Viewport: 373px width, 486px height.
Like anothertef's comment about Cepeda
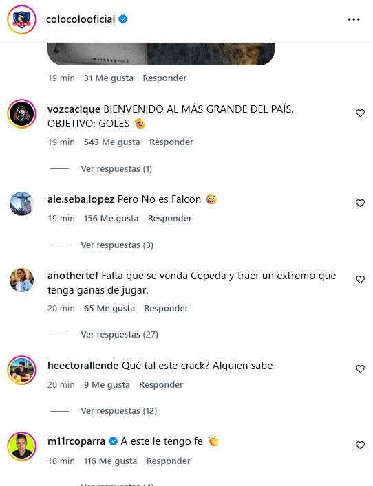pyautogui.click(x=360, y=280)
